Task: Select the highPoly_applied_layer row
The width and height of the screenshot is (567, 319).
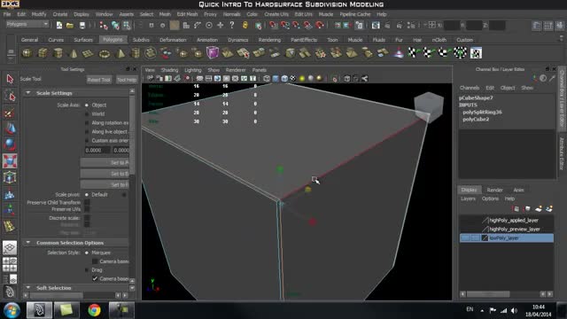Action: pyautogui.click(x=506, y=220)
